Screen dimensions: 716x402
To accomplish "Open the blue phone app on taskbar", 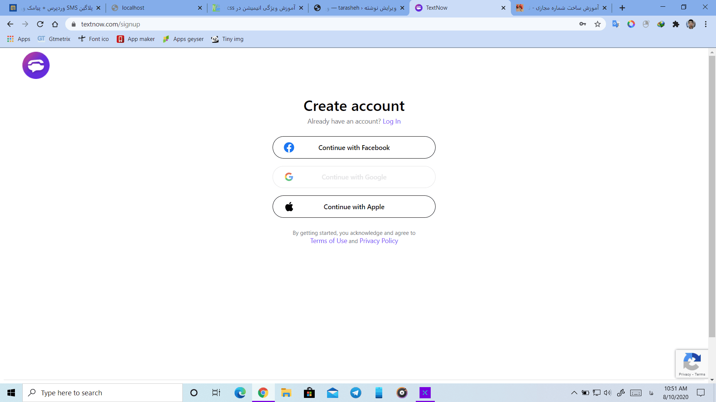I will 379,393.
